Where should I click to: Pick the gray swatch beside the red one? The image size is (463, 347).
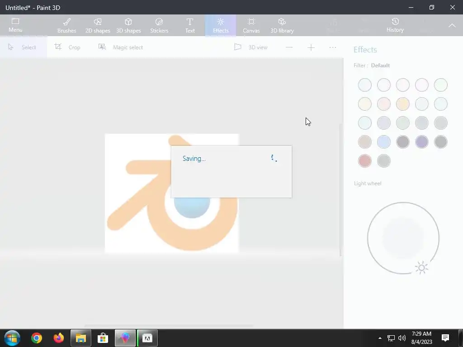(384, 161)
